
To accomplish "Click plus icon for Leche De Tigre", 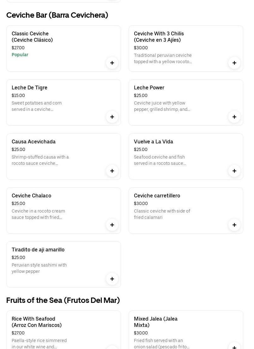I will click(112, 117).
